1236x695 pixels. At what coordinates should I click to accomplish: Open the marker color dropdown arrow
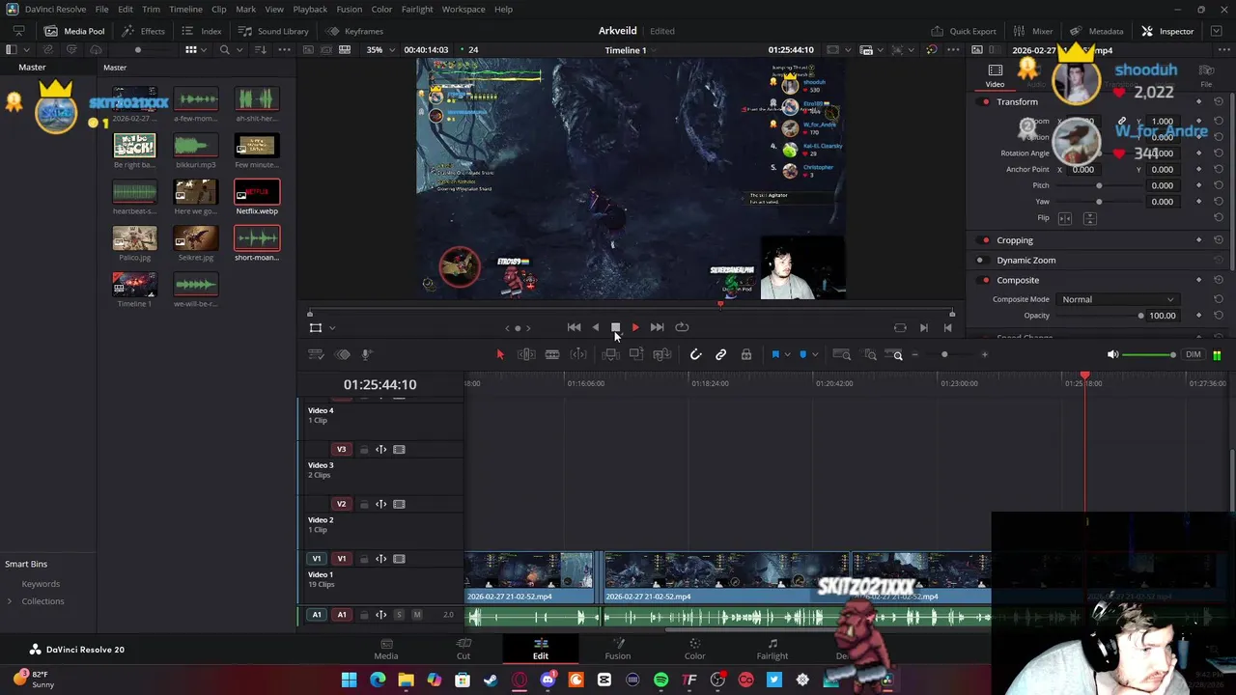tap(814, 355)
